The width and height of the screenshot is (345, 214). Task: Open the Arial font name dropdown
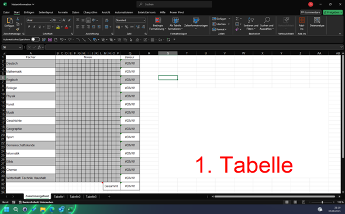tap(50, 20)
